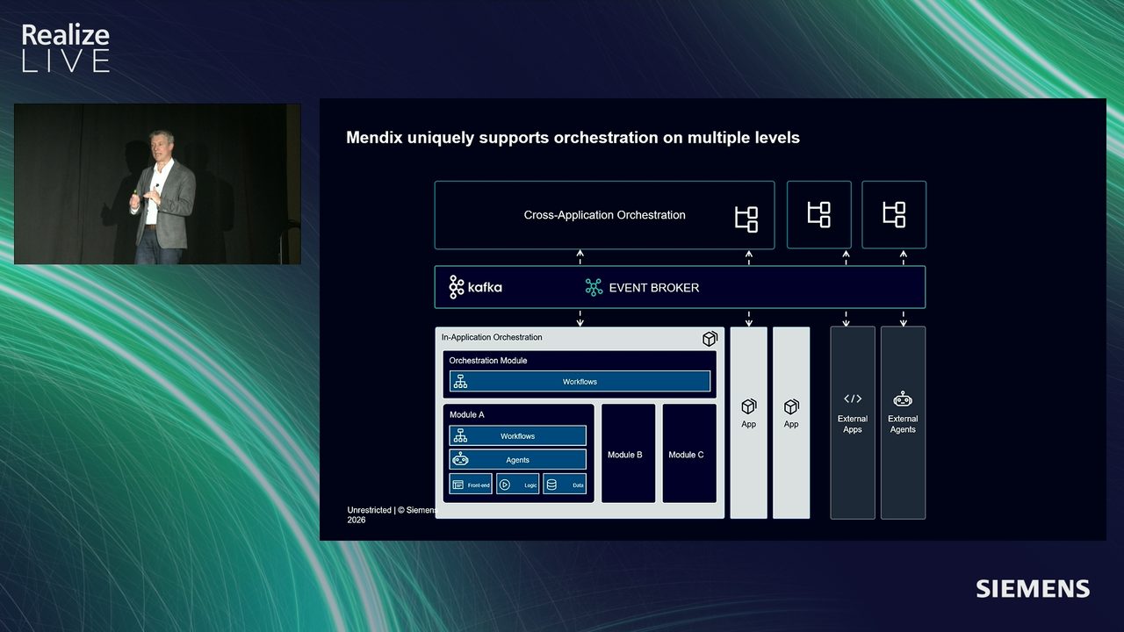The width and height of the screenshot is (1124, 632).
Task: Click the "External Agents" label
Action: [x=903, y=424]
